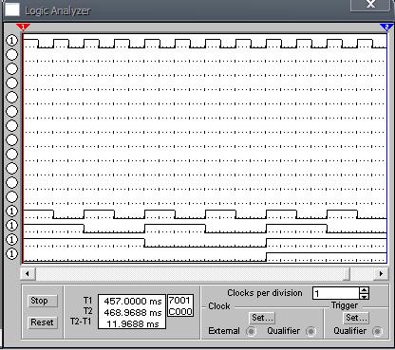Click the Logic Analyzer window icon
This screenshot has height=350, width=395.
coord(12,10)
